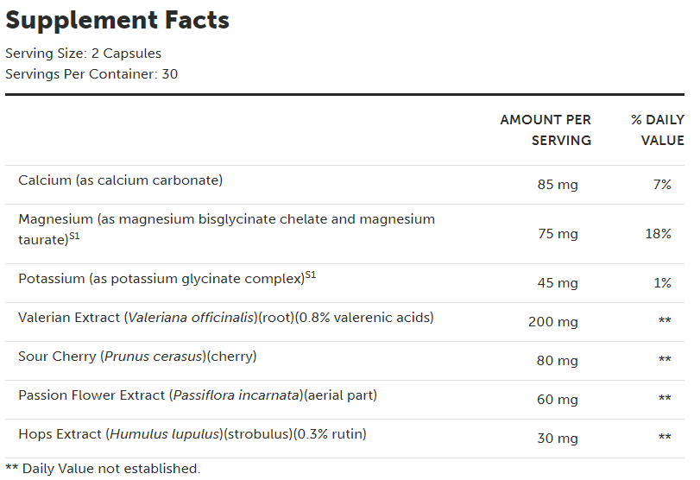Click the % Daily Value column header

[x=658, y=129]
